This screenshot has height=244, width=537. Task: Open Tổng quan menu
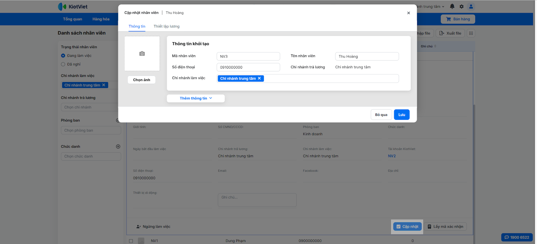click(72, 19)
